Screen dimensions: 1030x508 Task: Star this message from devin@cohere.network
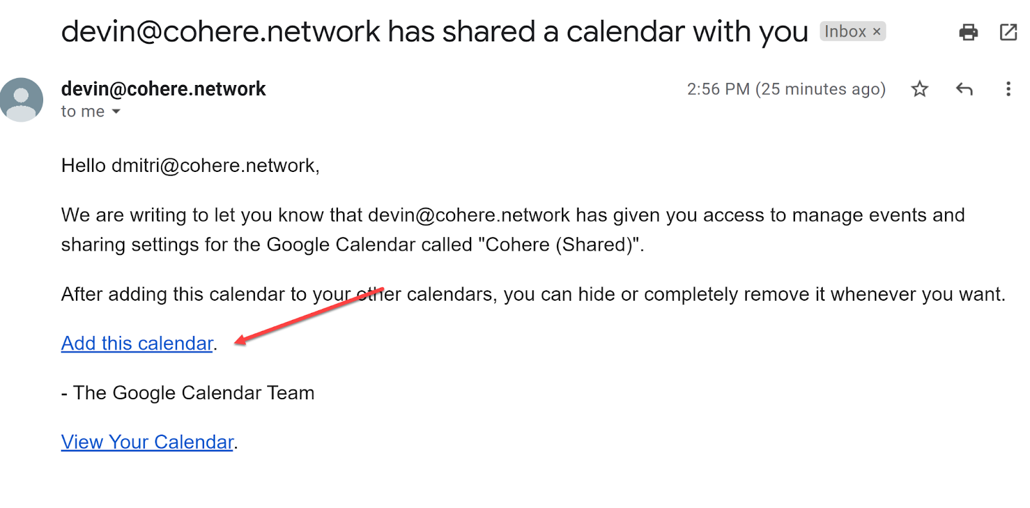(x=919, y=89)
